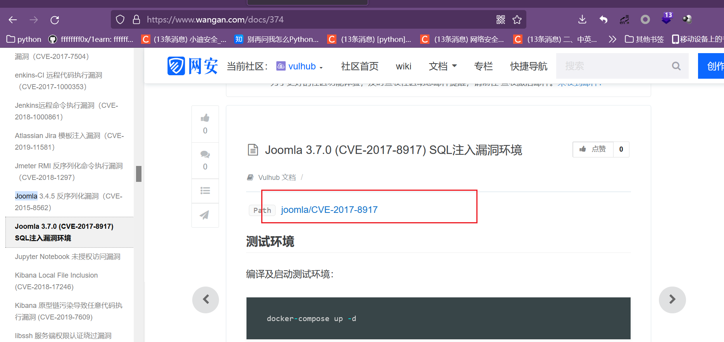Viewport: 724px width, 342px height.
Task: Open the joomla/CVE-2017-8917 path link
Action: (329, 210)
